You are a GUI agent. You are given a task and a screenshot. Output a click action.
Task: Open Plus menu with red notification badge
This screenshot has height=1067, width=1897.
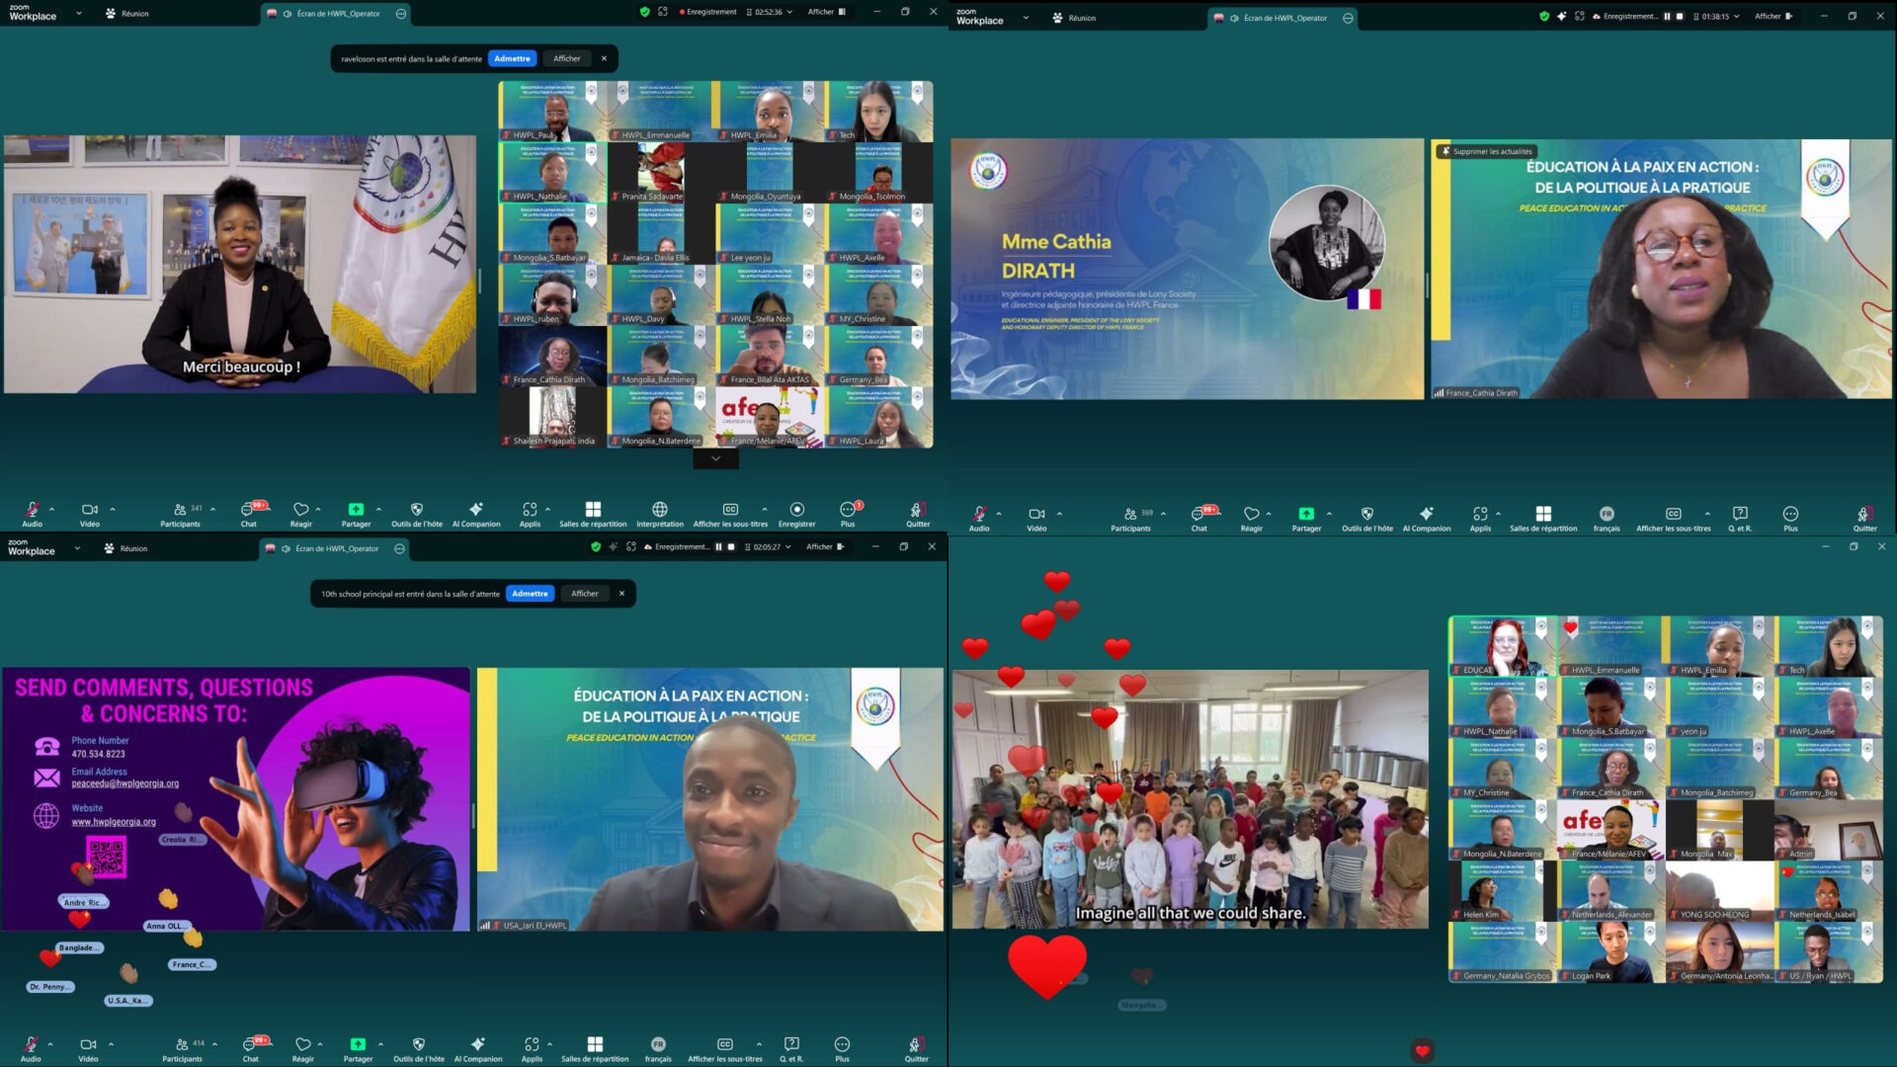(x=848, y=510)
